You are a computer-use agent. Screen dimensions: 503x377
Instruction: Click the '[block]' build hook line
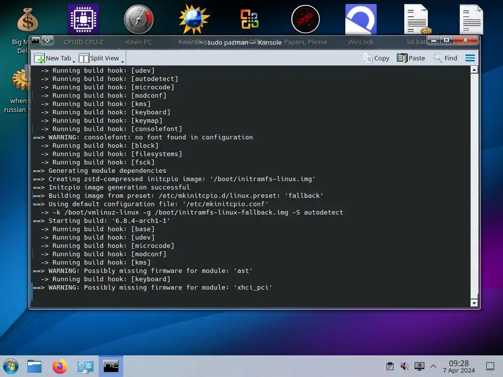[99, 145]
